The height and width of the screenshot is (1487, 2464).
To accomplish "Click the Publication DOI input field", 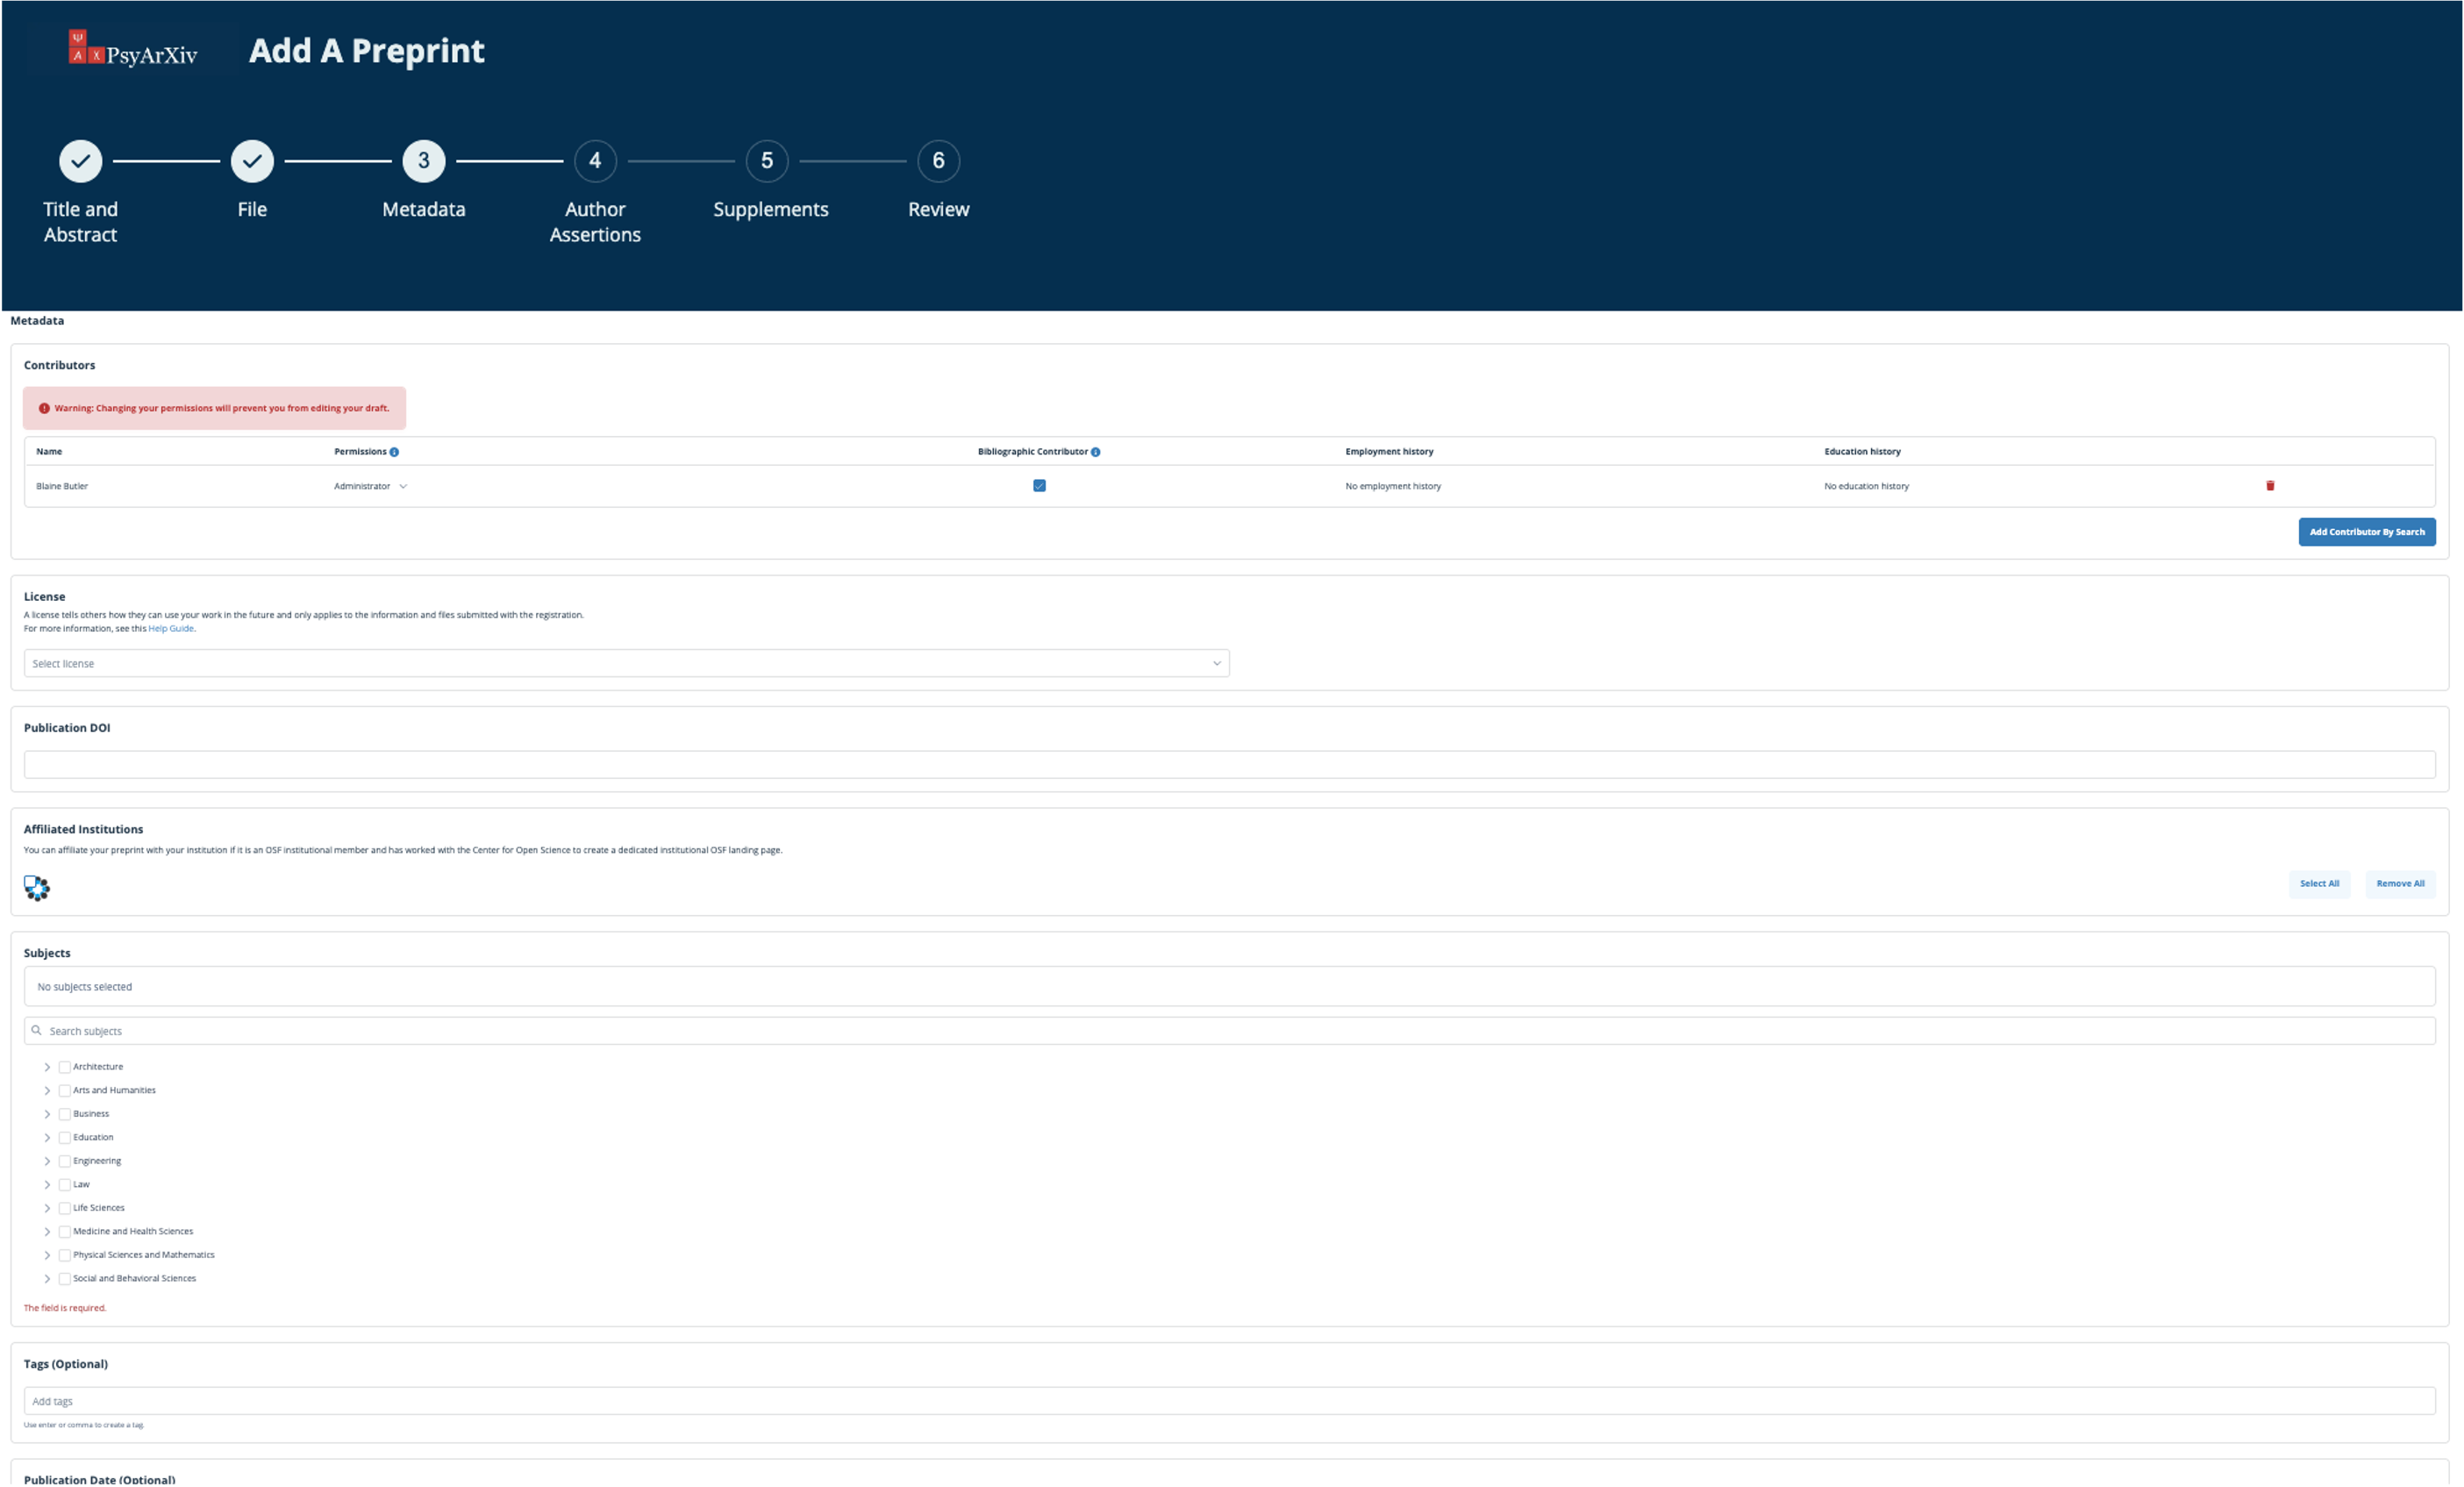I will (x=1229, y=765).
